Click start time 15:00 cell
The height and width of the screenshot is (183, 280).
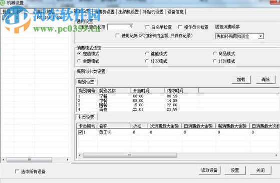coord(138,105)
